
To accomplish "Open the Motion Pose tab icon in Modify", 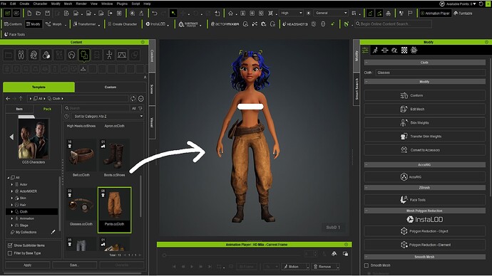I will (x=375, y=50).
